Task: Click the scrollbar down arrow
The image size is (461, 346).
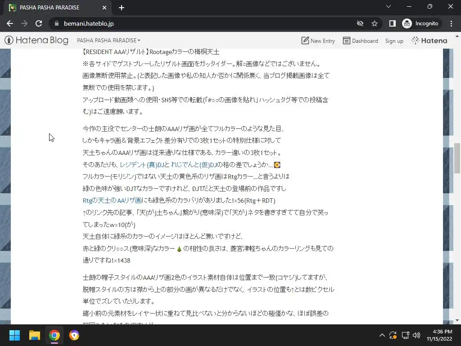Action: 457,320
